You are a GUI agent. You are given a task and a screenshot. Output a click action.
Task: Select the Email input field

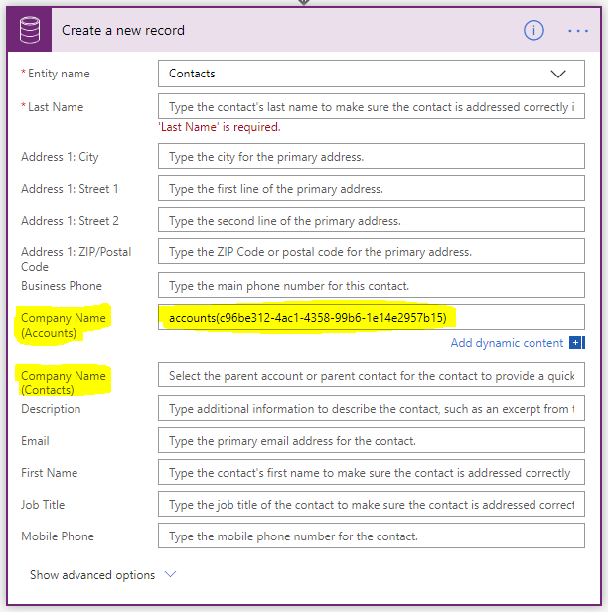tap(371, 441)
